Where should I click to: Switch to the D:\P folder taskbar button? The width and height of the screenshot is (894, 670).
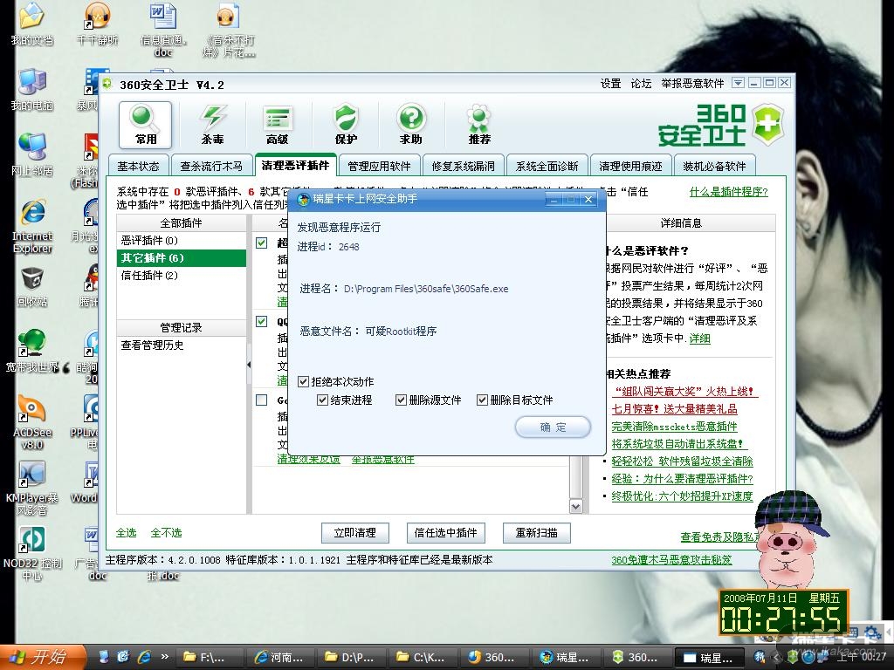[350, 658]
